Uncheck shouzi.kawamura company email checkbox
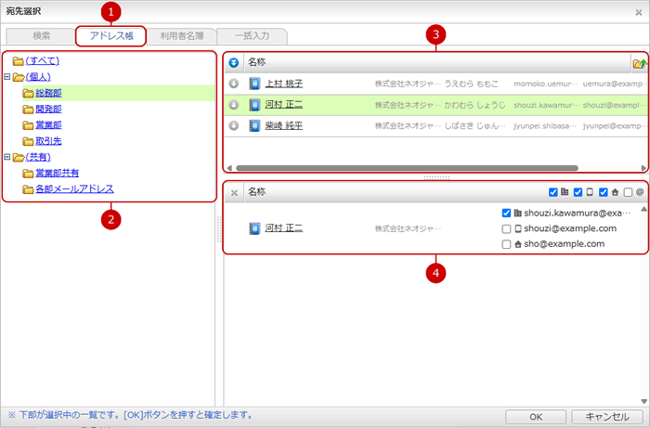The width and height of the screenshot is (650, 428). coord(506,213)
